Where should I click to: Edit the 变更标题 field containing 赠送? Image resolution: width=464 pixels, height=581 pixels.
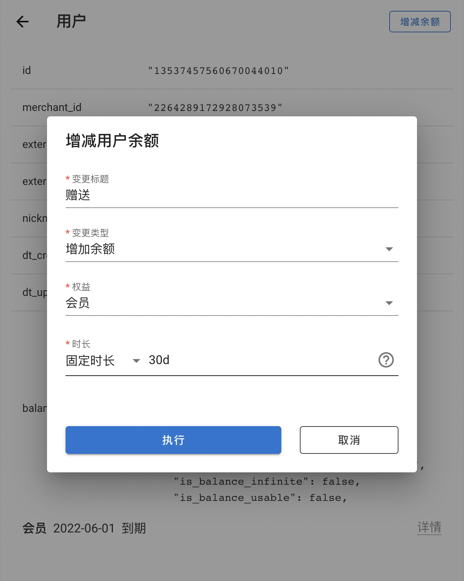click(x=232, y=195)
